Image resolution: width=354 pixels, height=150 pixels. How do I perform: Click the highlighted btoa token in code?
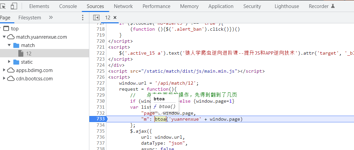click(160, 119)
